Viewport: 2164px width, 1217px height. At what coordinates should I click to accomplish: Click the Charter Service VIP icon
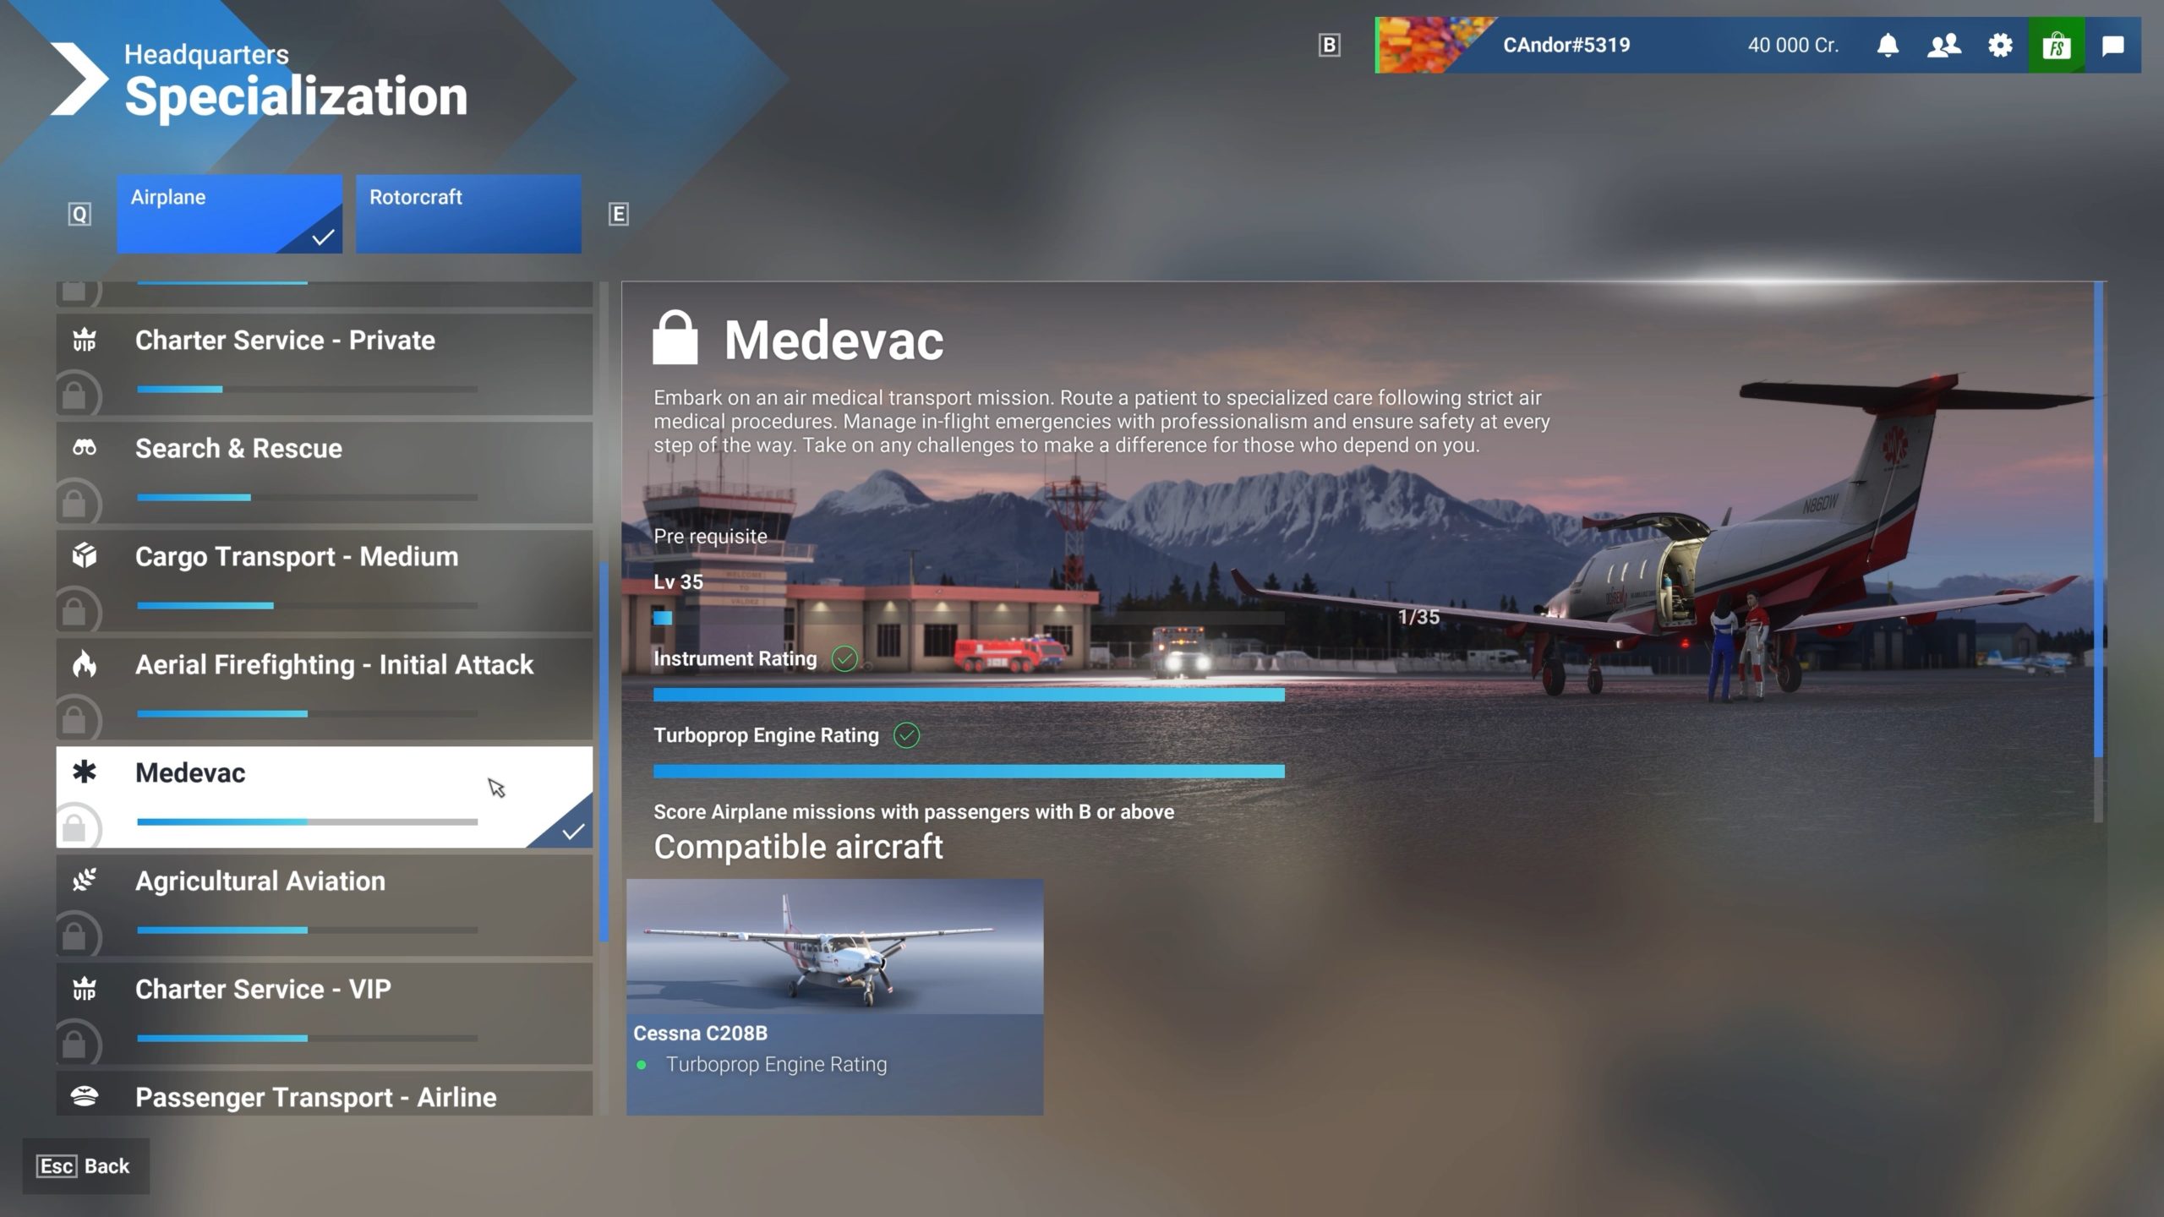coord(85,988)
